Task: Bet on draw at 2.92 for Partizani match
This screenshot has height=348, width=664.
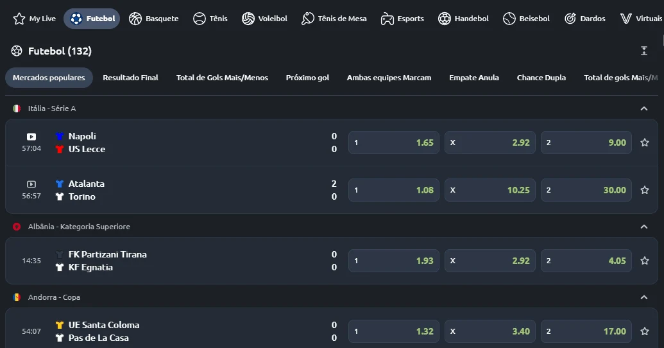Action: (490, 261)
